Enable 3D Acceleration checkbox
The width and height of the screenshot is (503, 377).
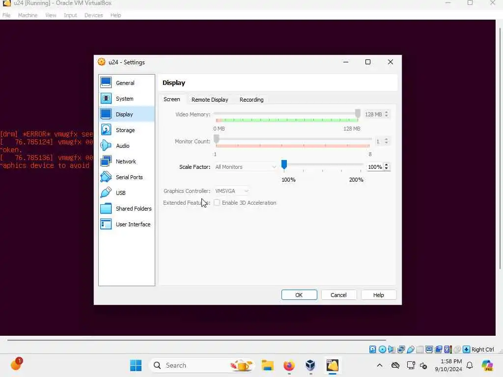tap(217, 203)
